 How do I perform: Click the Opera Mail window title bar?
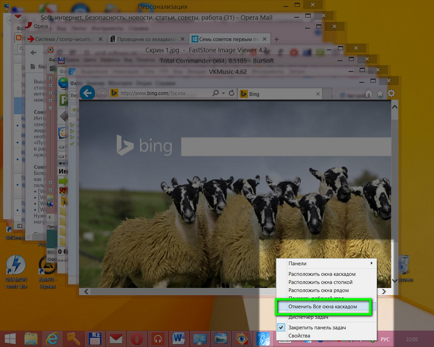(156, 17)
